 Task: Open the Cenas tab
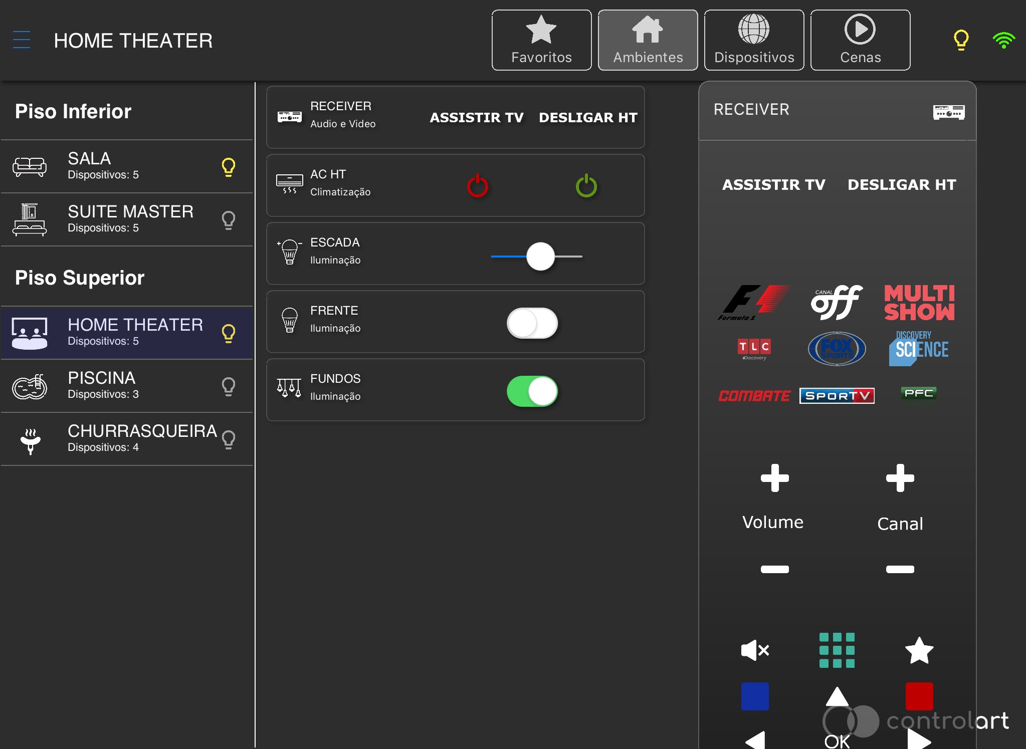click(860, 40)
